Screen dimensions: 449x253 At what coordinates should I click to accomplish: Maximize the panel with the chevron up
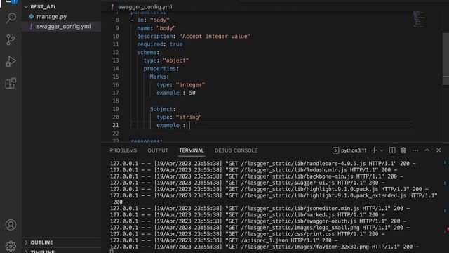[x=427, y=150]
